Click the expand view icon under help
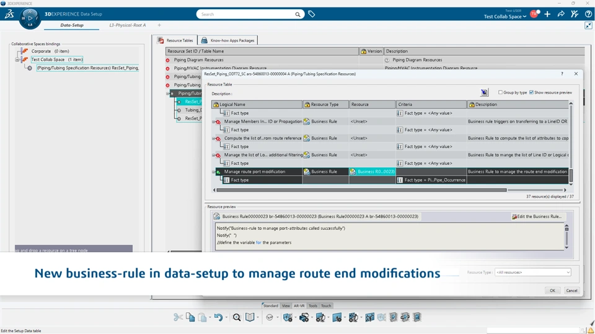 [x=588, y=25]
